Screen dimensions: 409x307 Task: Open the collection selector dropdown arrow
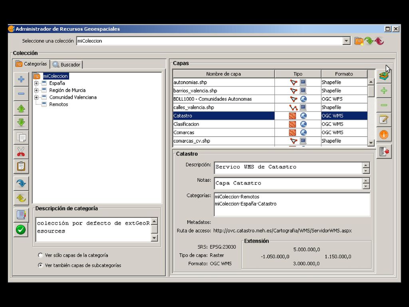pos(346,41)
